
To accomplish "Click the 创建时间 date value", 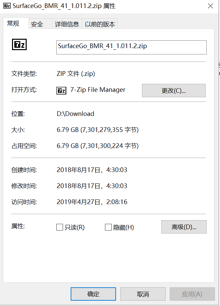I will [x=92, y=170].
